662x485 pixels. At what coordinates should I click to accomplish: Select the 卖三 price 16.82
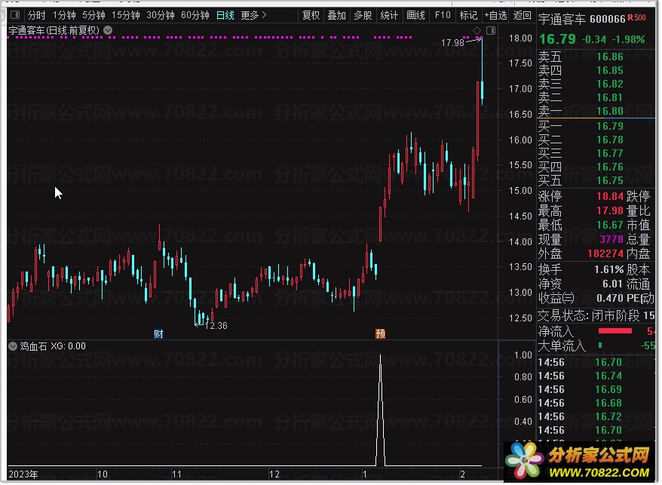click(610, 84)
